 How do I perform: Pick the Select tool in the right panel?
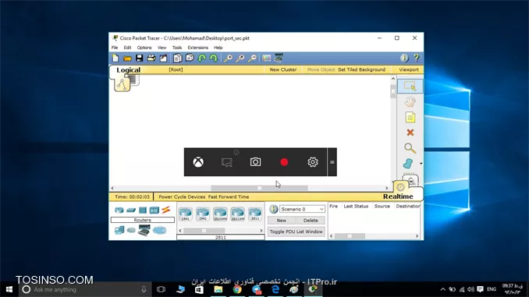410,86
